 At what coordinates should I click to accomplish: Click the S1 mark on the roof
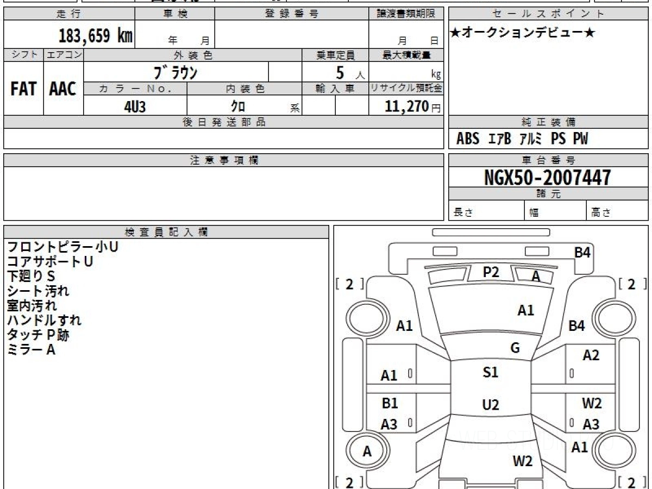490,372
